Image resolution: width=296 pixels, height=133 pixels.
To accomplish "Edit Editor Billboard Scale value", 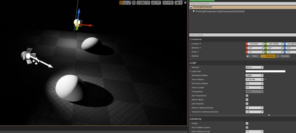I will (x=254, y=132).
